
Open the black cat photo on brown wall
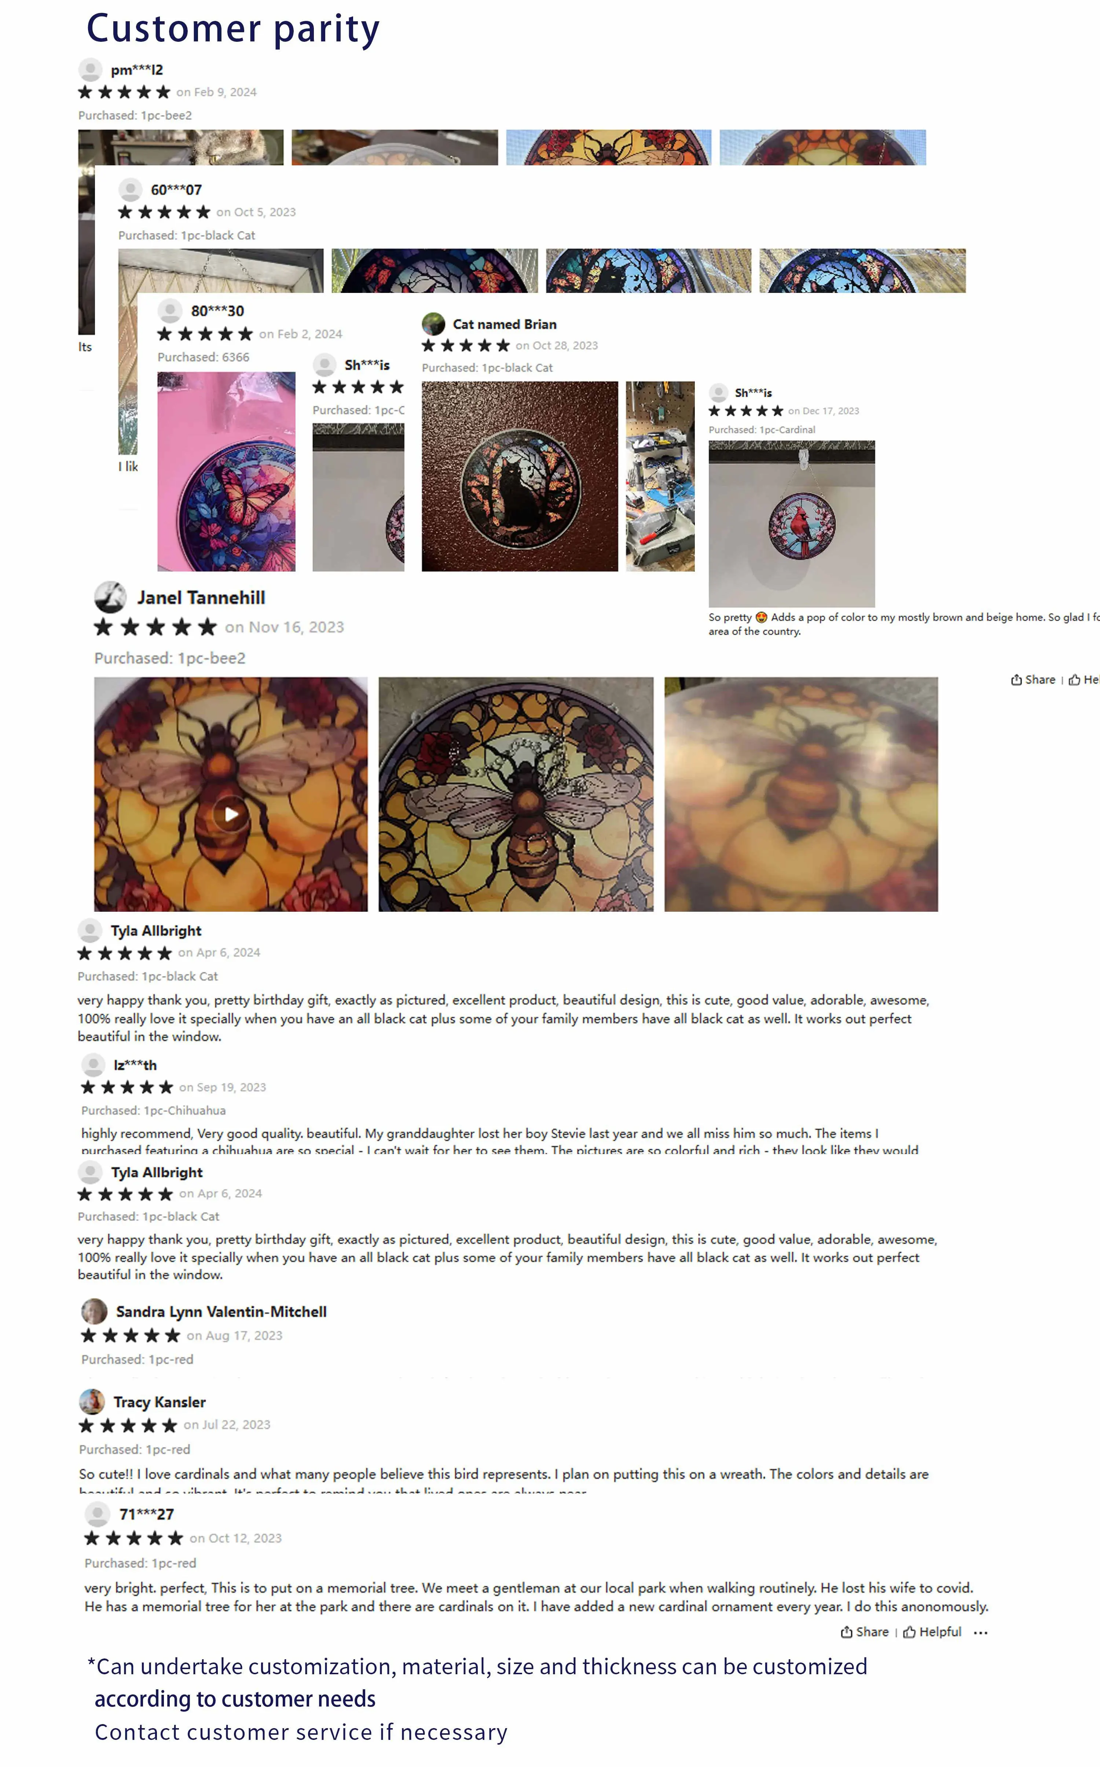(x=520, y=476)
